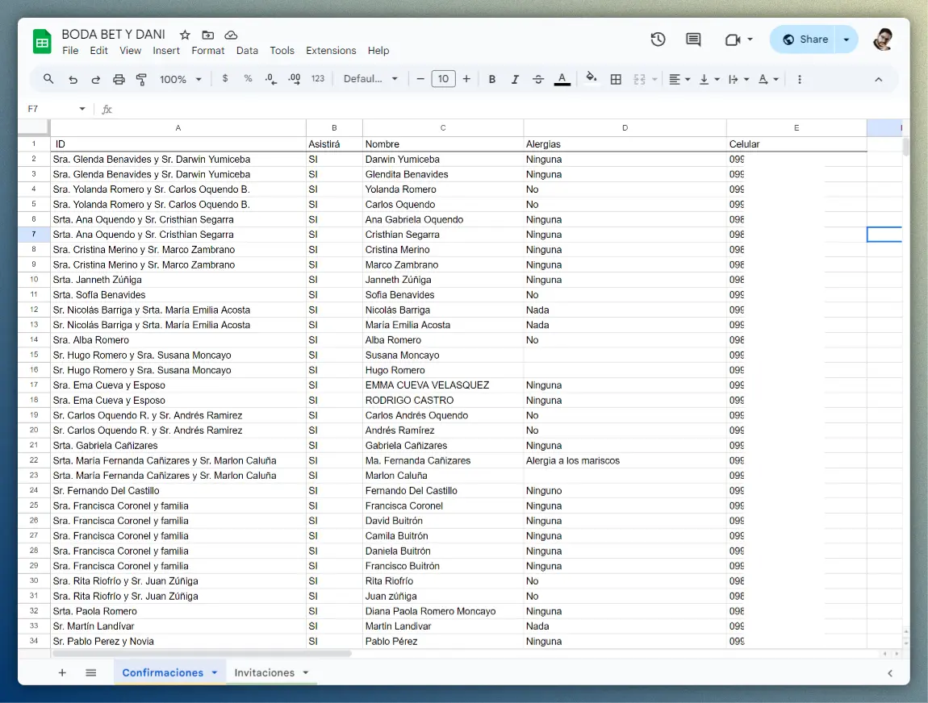The image size is (928, 703).
Task: Open the Name Box dropdown showing F7
Action: 82,109
